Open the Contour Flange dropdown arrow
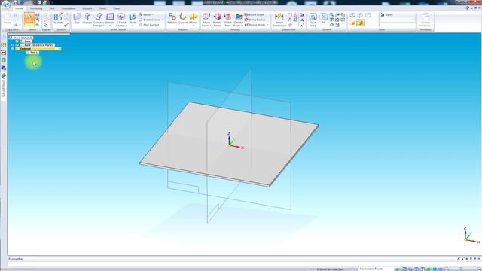 tap(103, 26)
